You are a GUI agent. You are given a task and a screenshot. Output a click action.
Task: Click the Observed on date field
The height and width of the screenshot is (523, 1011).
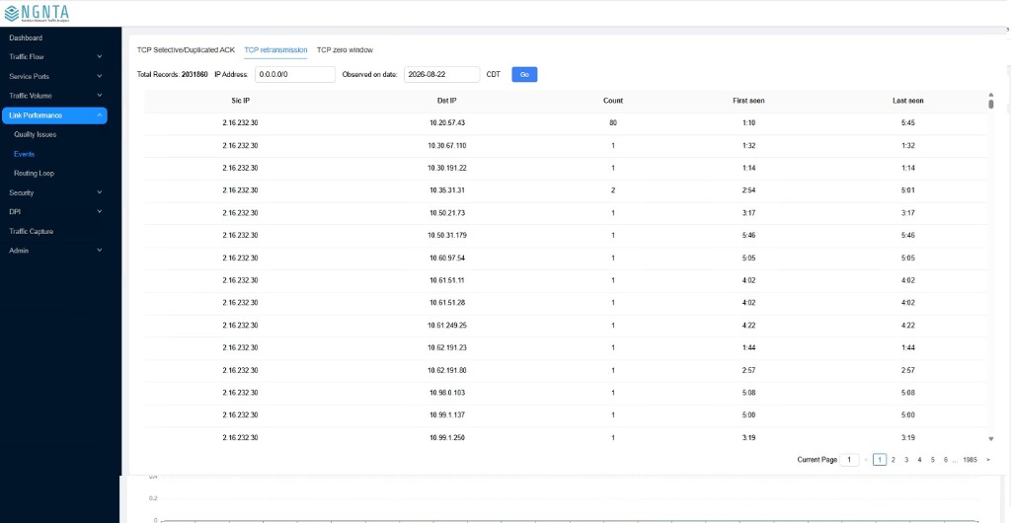pos(441,74)
